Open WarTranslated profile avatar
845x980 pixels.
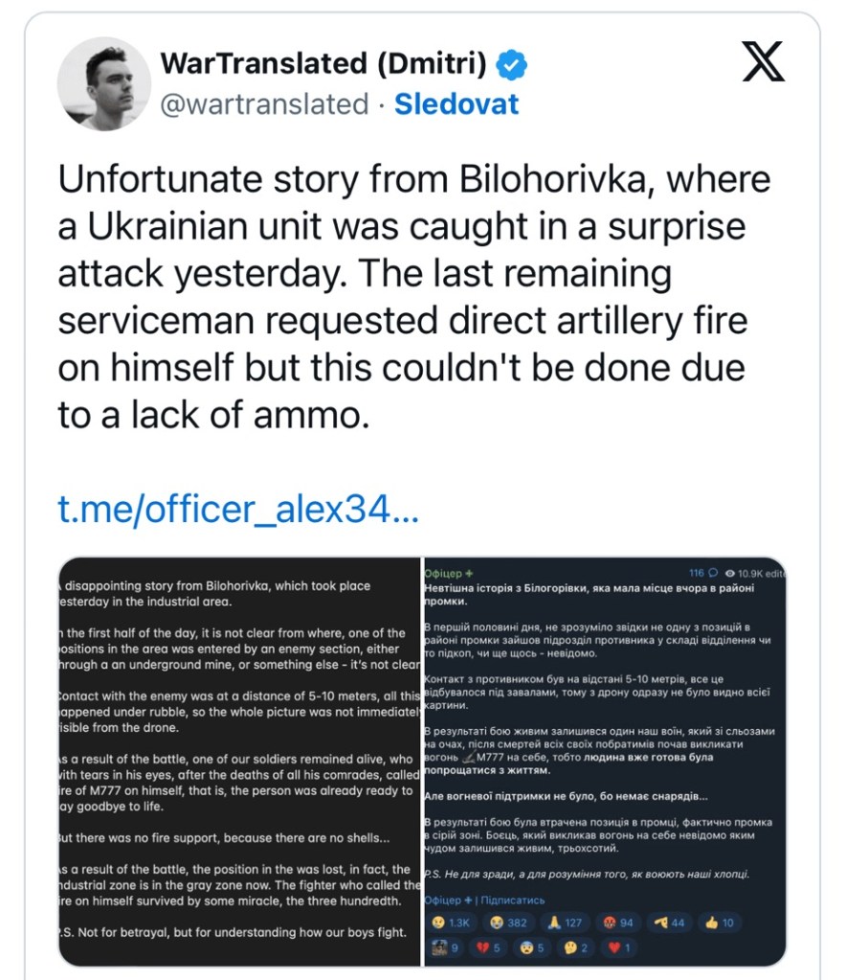tap(104, 85)
